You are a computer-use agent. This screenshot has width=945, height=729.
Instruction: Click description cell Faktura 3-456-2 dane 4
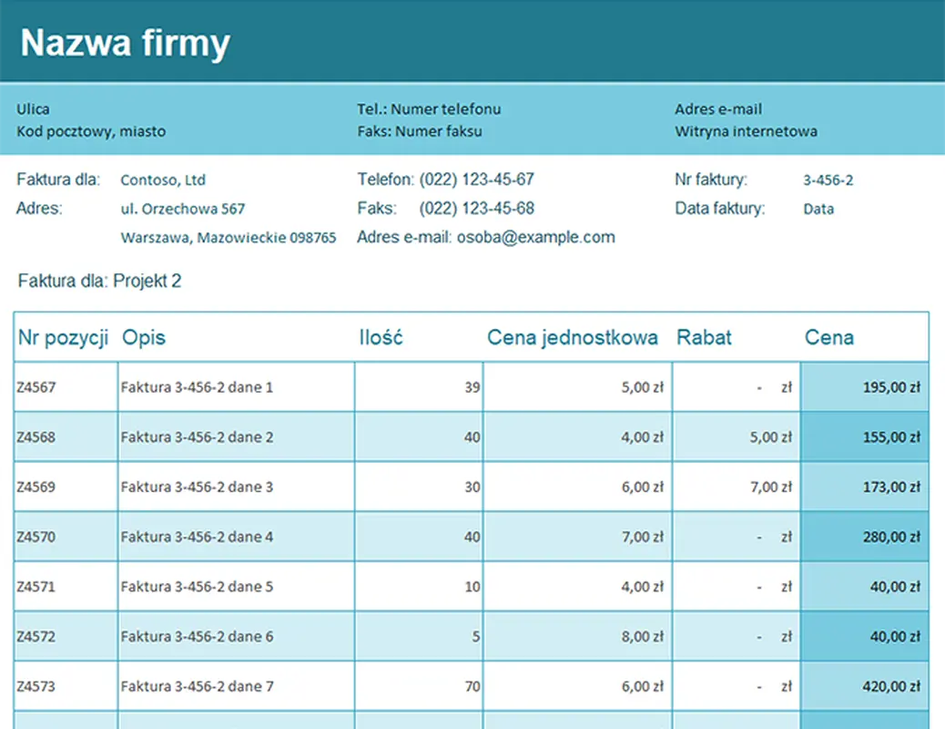200,536
